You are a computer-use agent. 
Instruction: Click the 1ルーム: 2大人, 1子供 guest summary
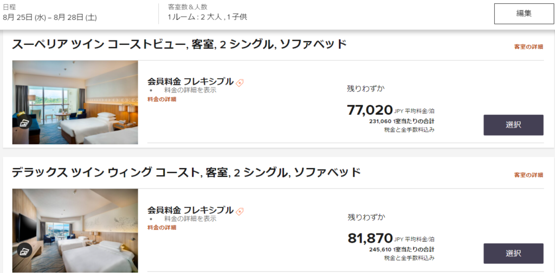208,17
